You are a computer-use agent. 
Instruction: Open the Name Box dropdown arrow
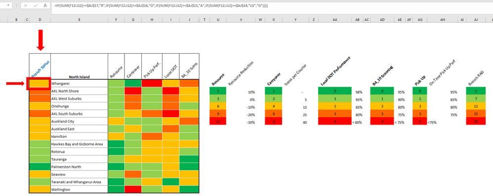tap(7, 5)
